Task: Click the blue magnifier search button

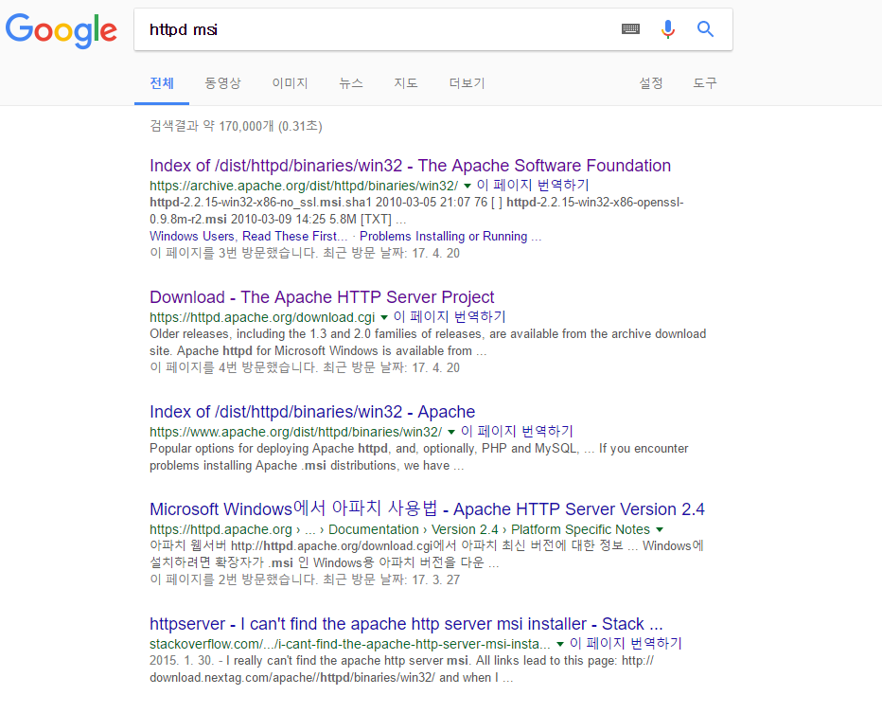Action: click(705, 28)
